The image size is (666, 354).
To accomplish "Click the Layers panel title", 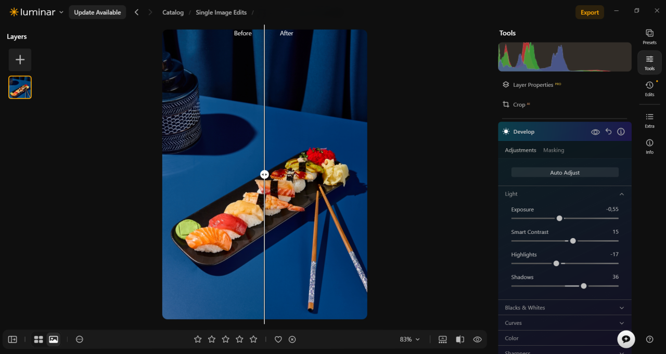I will pos(17,36).
